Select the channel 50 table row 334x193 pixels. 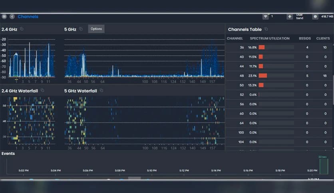[x=279, y=85]
